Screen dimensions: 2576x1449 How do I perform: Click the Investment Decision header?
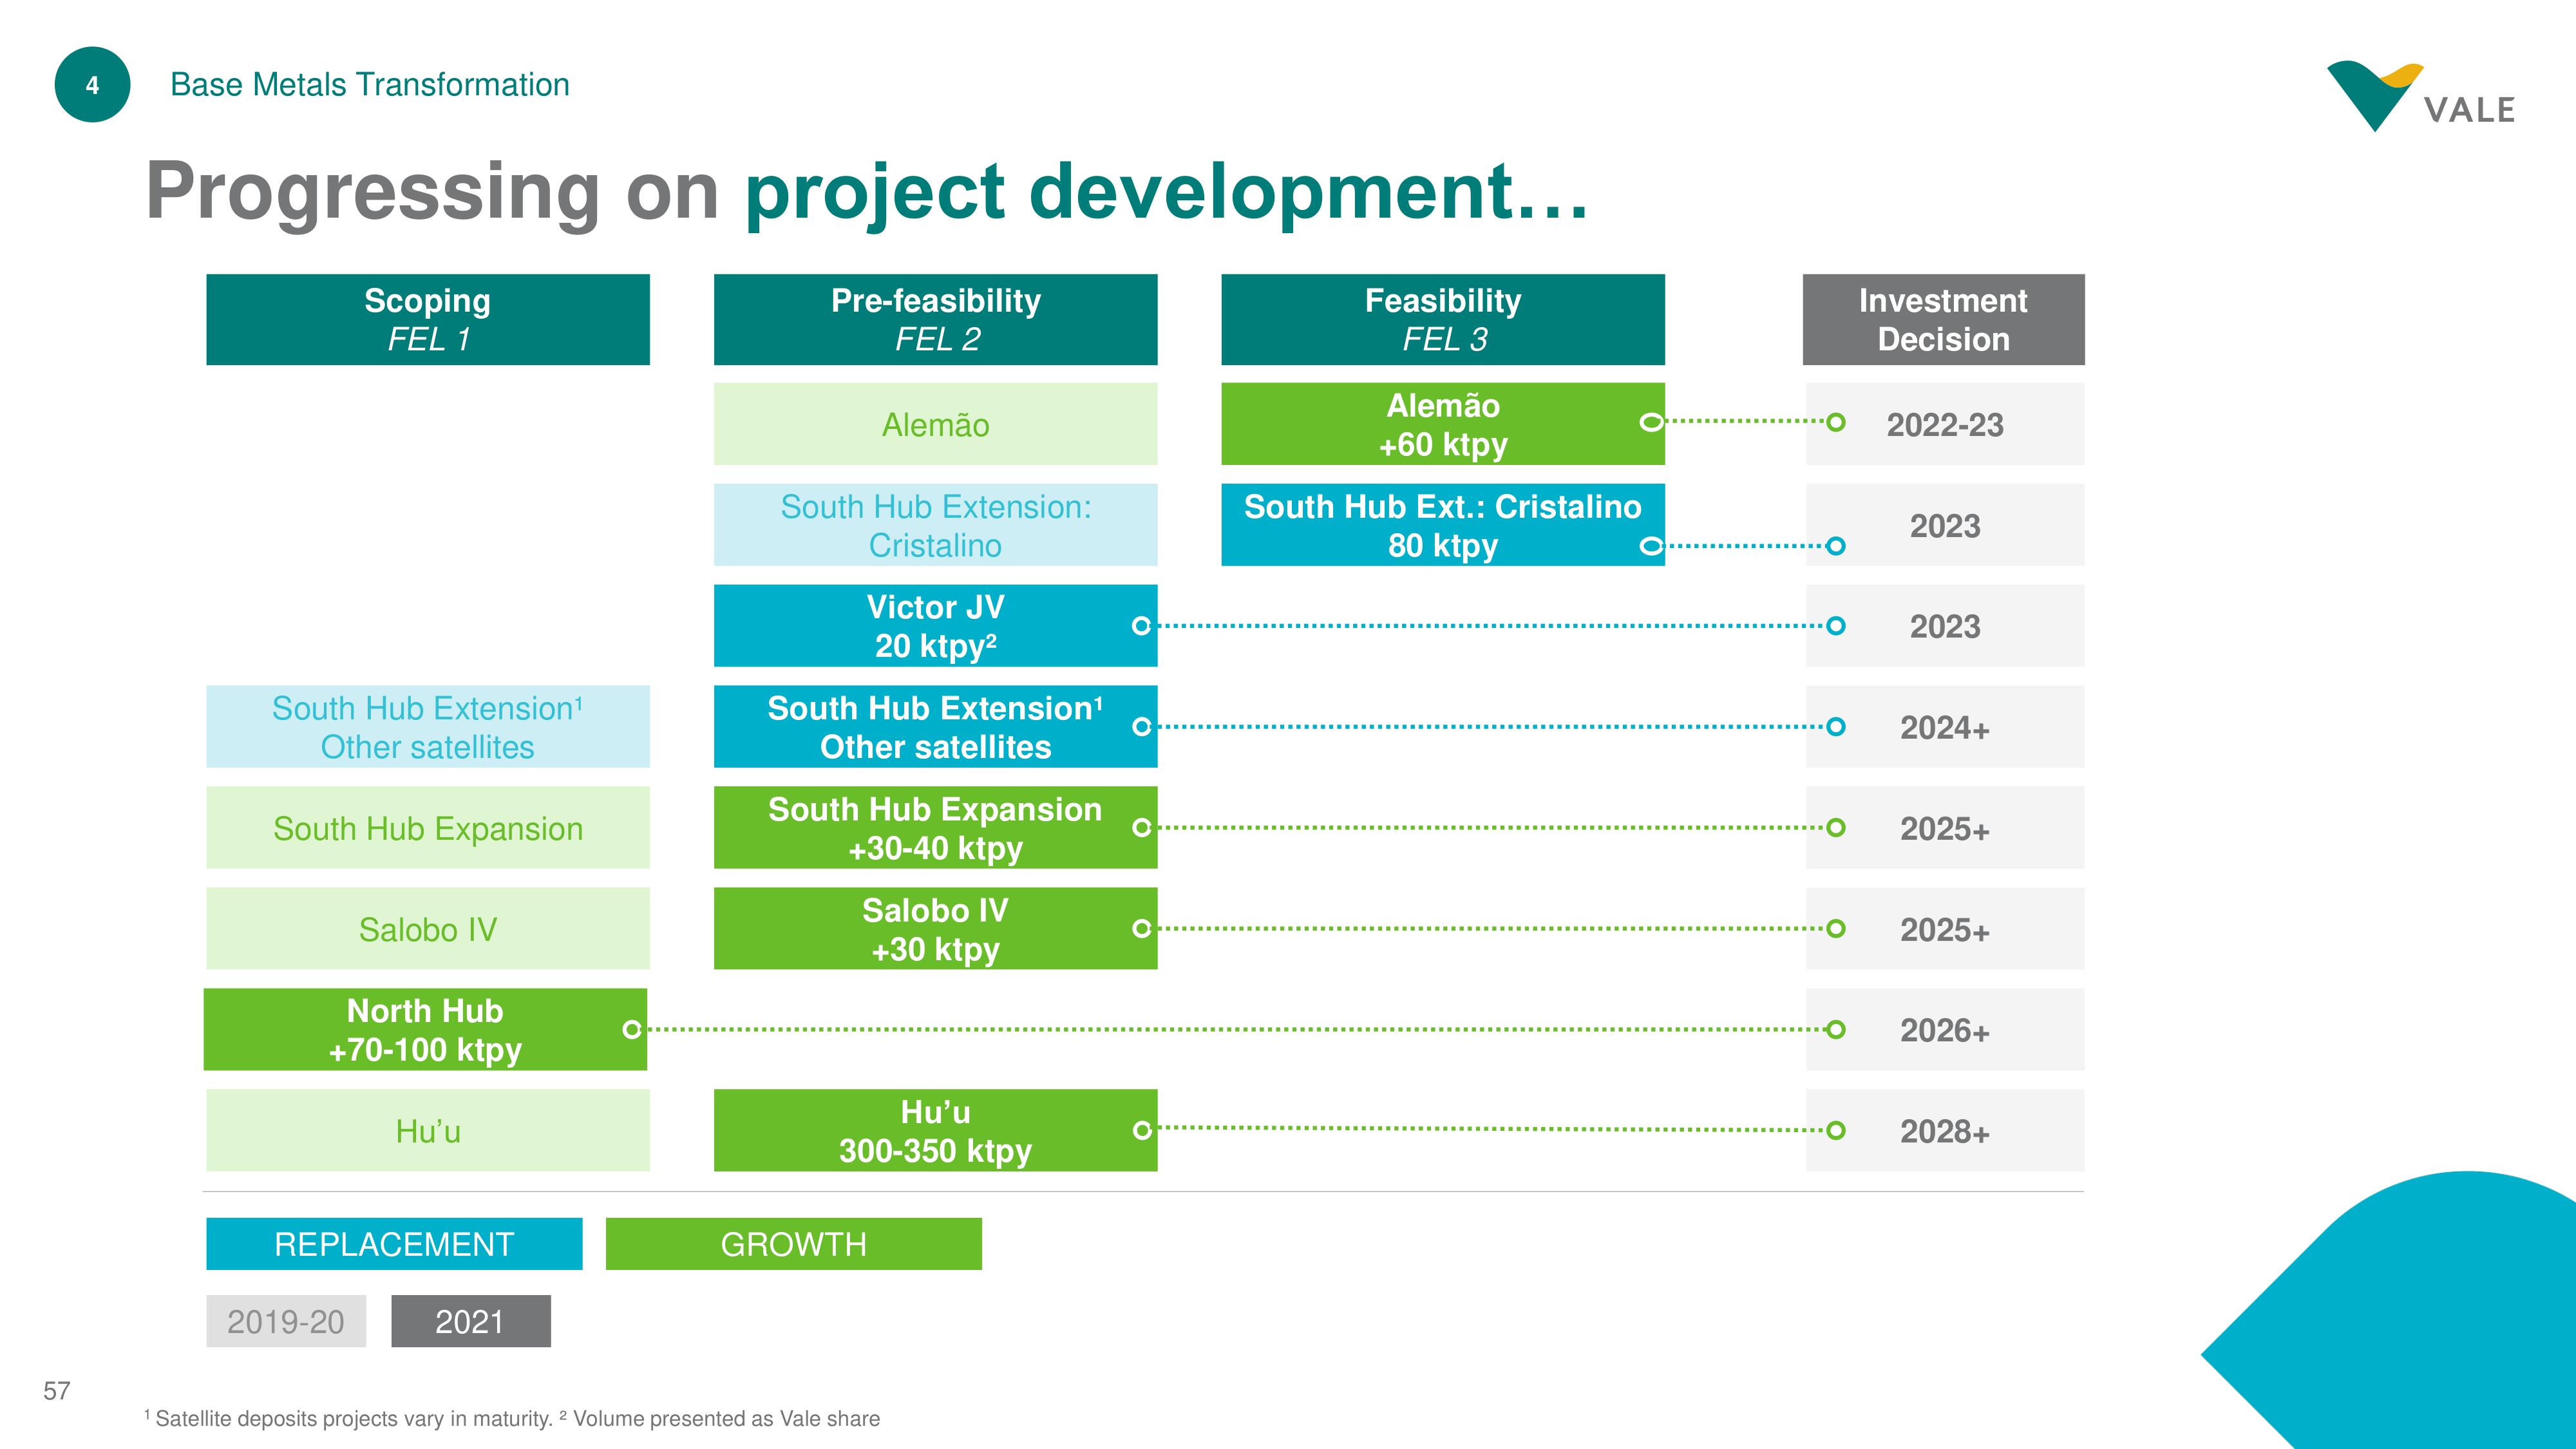1943,320
